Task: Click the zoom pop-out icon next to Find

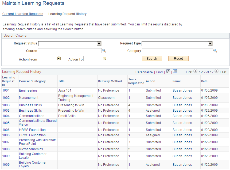Action: (167, 72)
